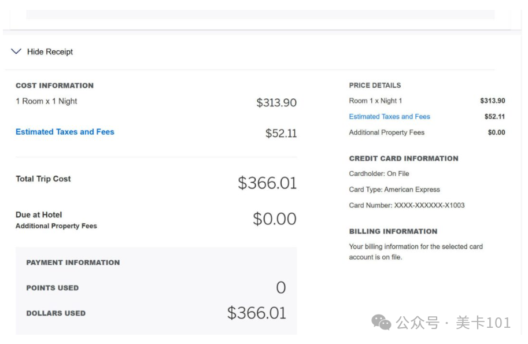Image resolution: width=528 pixels, height=344 pixels.
Task: Select the Cost Information heading
Action: coord(54,86)
